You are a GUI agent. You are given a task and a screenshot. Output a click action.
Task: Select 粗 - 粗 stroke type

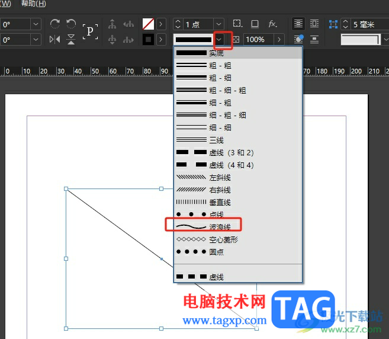tap(238, 65)
